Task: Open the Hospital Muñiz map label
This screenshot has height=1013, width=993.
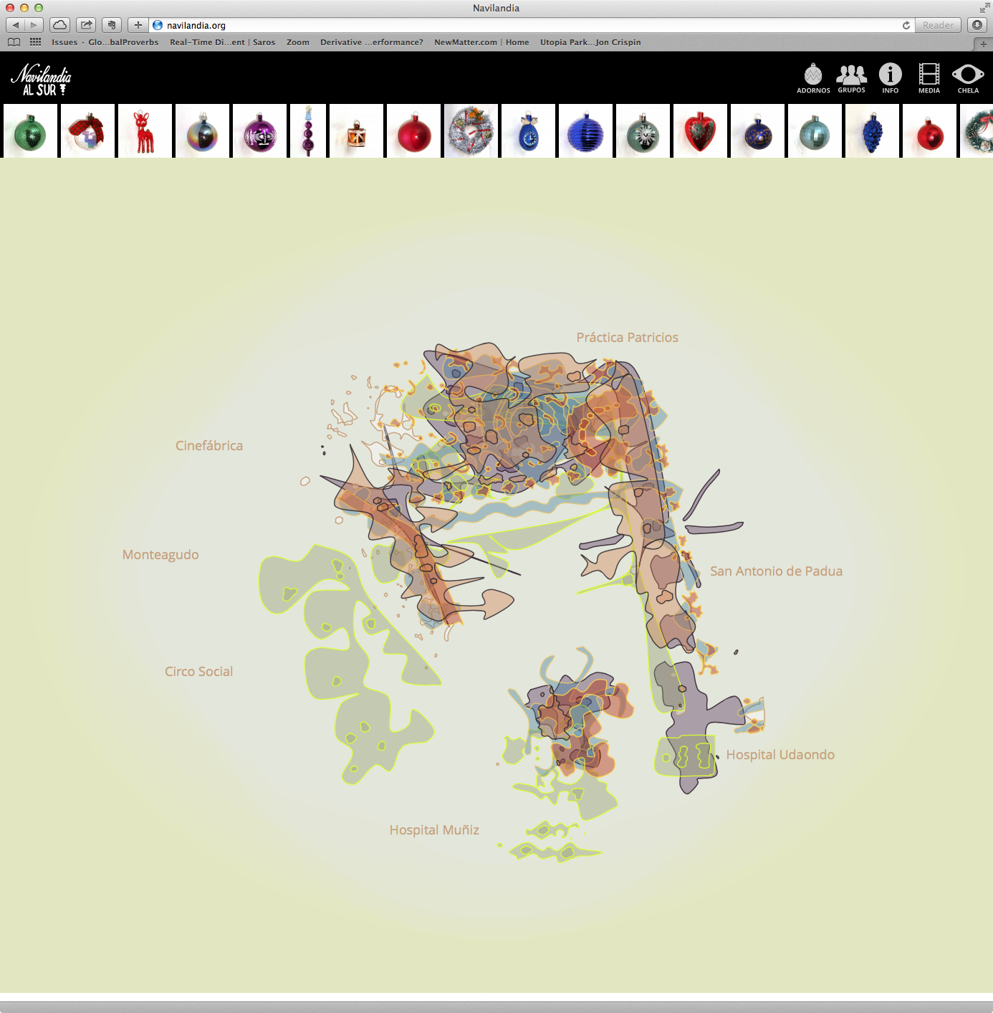Action: click(434, 830)
